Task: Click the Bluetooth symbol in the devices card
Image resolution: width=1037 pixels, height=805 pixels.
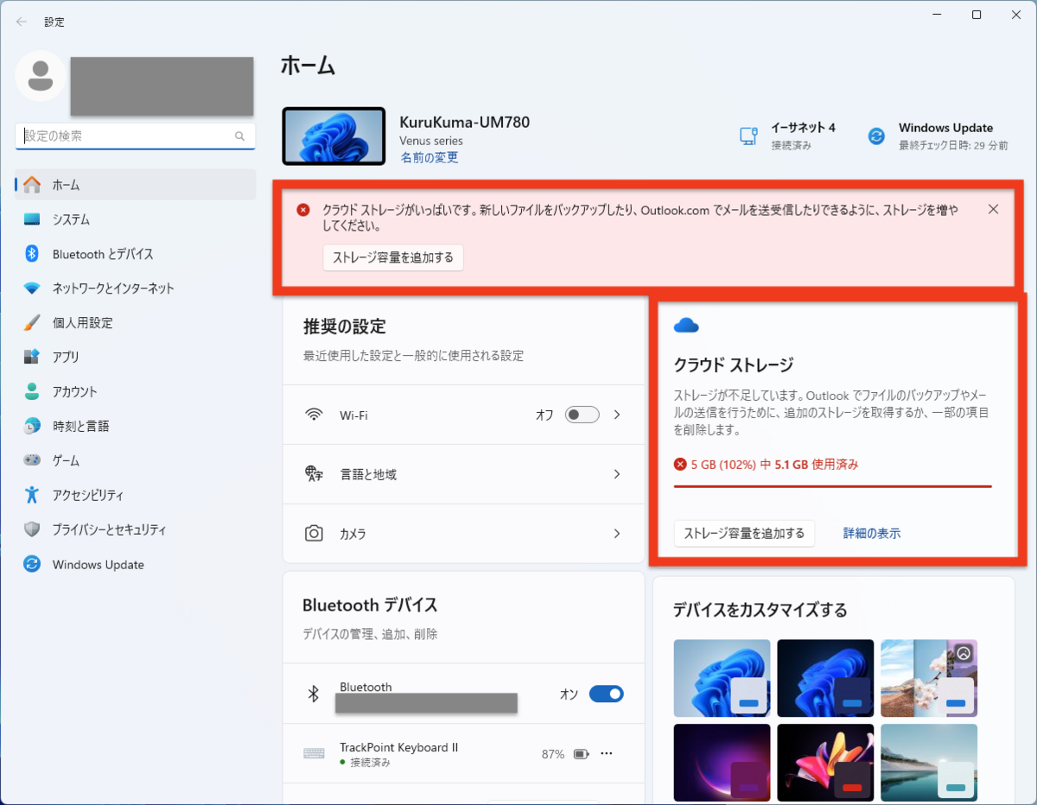Action: (315, 694)
